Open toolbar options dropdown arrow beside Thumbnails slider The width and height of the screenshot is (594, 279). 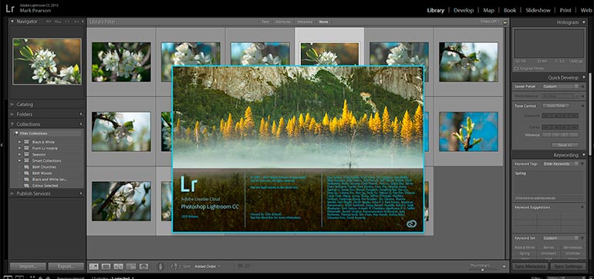(x=504, y=267)
